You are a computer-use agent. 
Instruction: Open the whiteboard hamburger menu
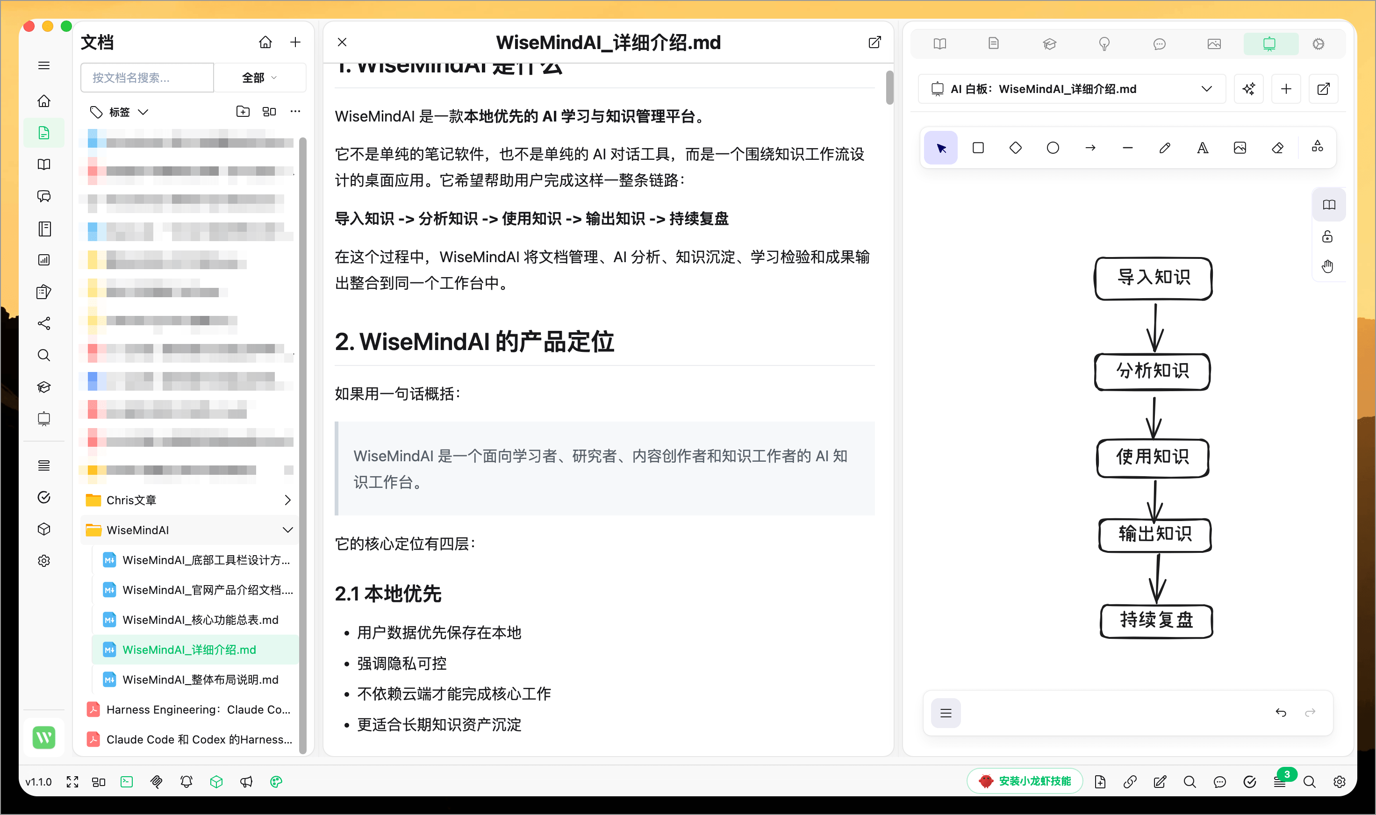[x=946, y=713]
